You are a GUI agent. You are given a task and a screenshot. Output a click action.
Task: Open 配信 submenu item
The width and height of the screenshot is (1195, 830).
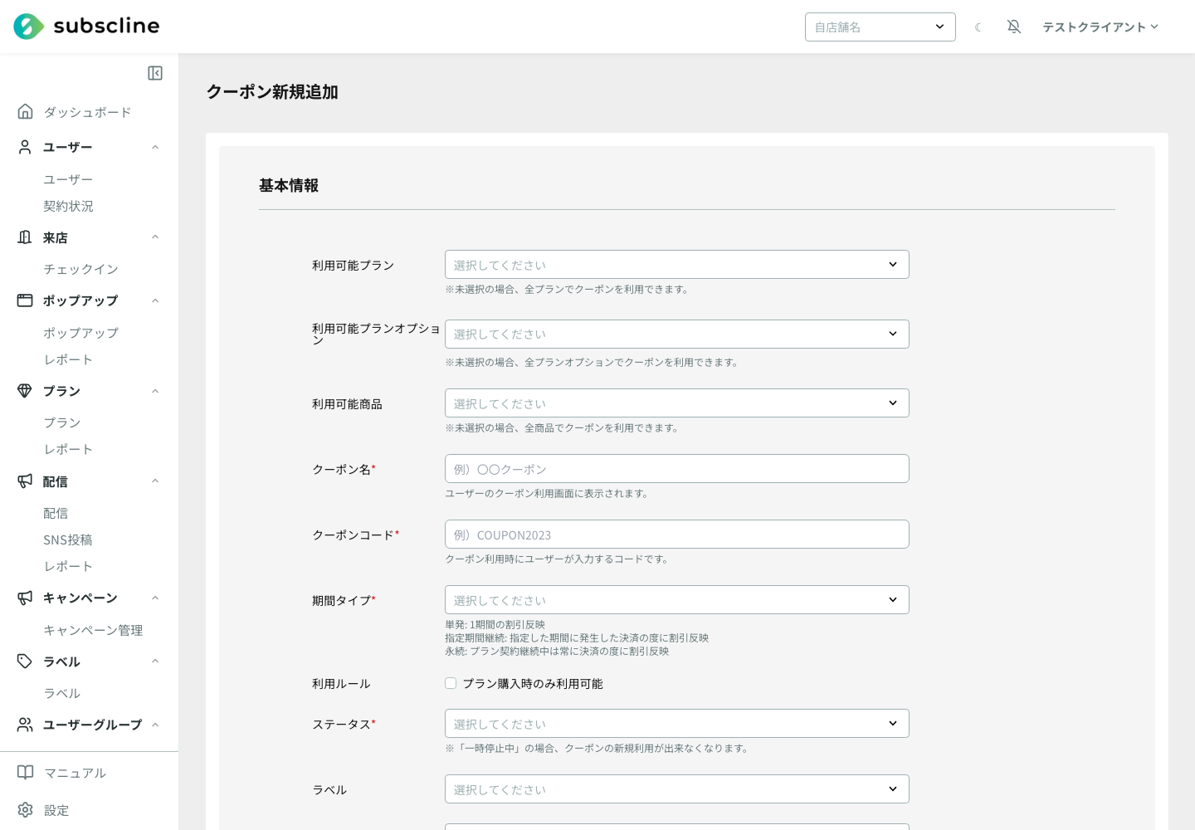pyautogui.click(x=56, y=513)
